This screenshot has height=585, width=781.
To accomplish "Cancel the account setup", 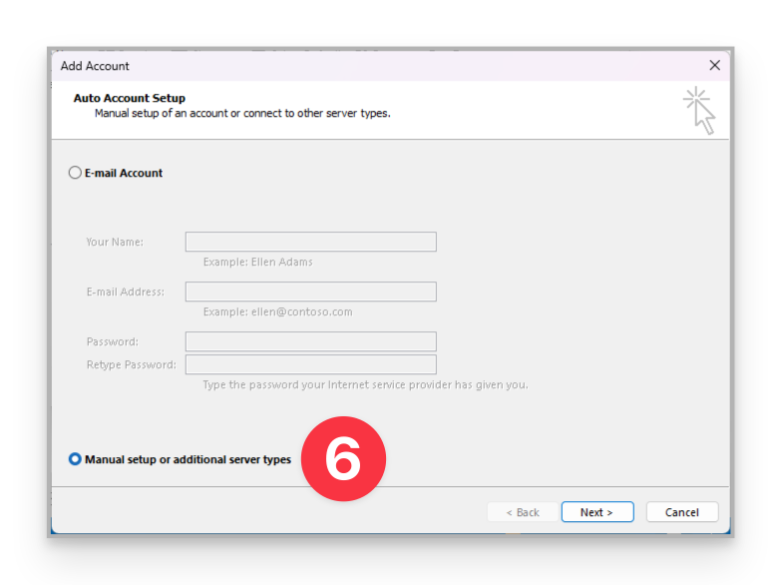I will (x=681, y=512).
